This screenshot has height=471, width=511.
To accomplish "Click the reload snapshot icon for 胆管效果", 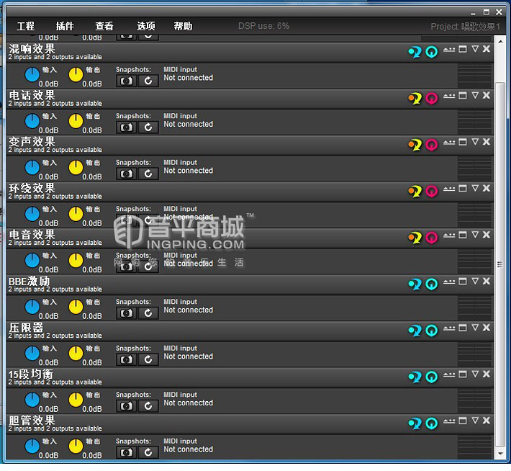I will (148, 452).
